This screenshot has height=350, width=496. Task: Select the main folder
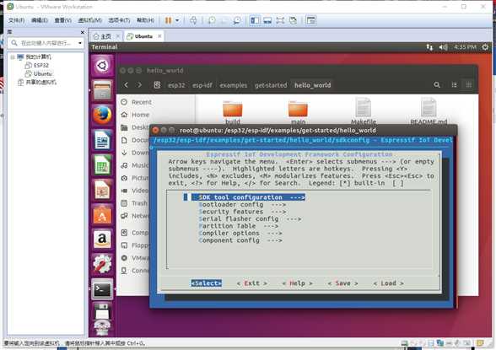click(x=298, y=111)
